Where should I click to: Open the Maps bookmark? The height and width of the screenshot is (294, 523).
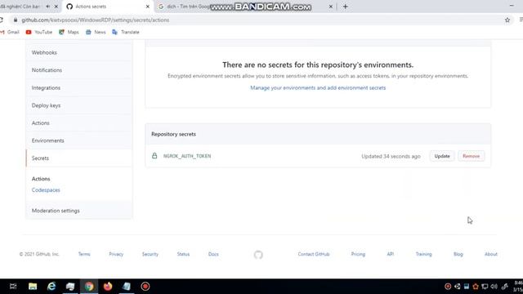click(69, 32)
